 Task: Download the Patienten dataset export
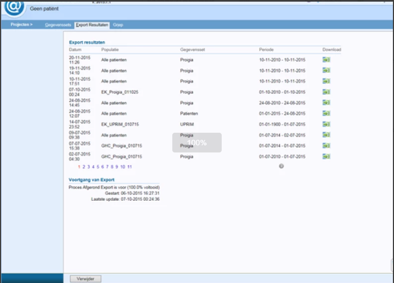[x=326, y=114]
